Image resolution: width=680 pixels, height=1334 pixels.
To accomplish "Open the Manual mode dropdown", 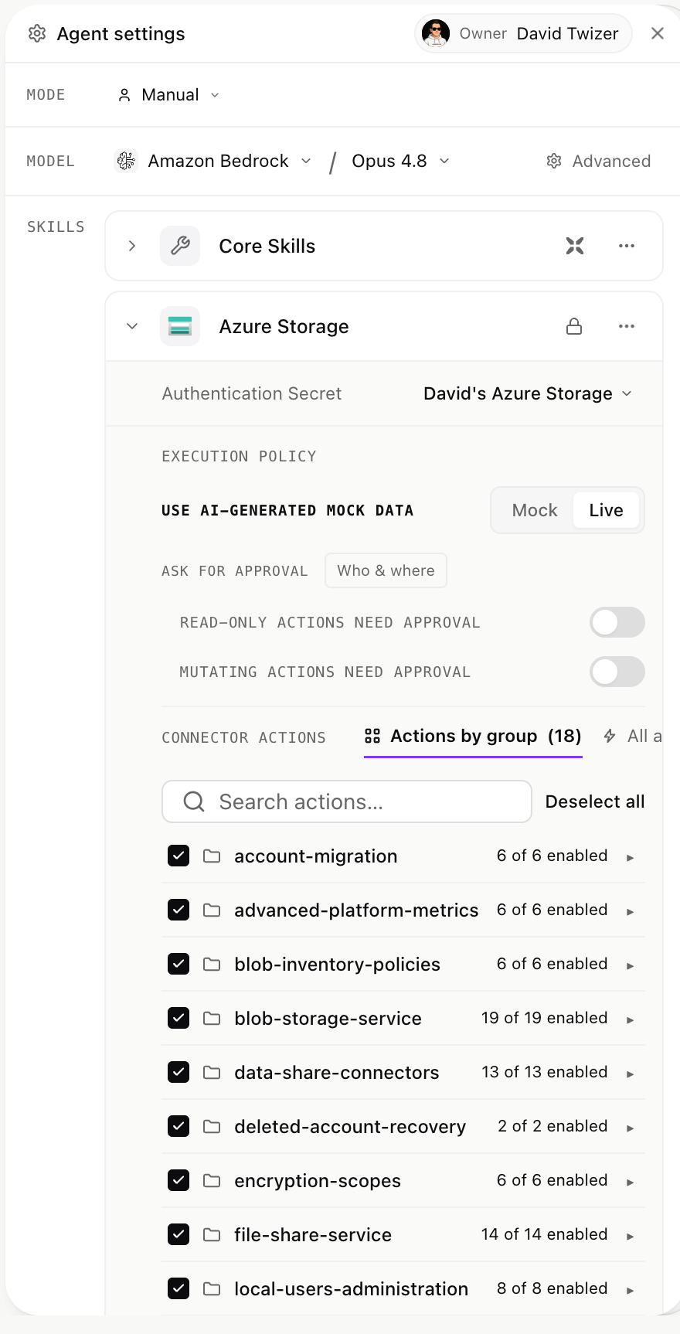I will click(x=168, y=95).
